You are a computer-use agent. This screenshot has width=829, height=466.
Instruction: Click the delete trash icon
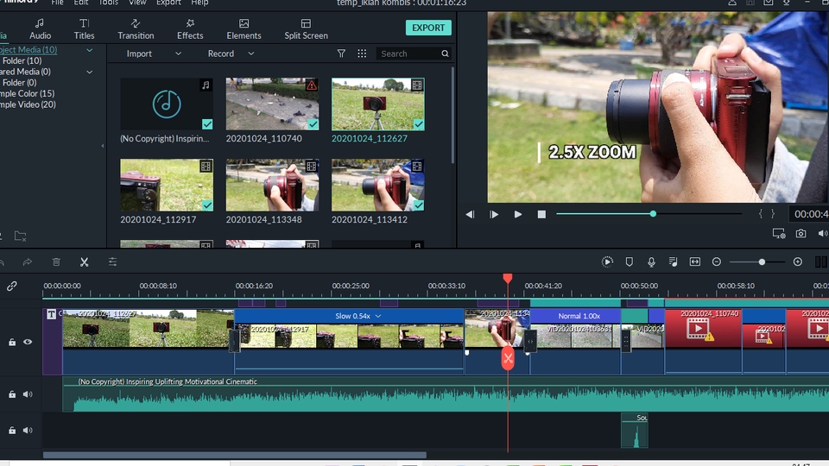point(56,262)
